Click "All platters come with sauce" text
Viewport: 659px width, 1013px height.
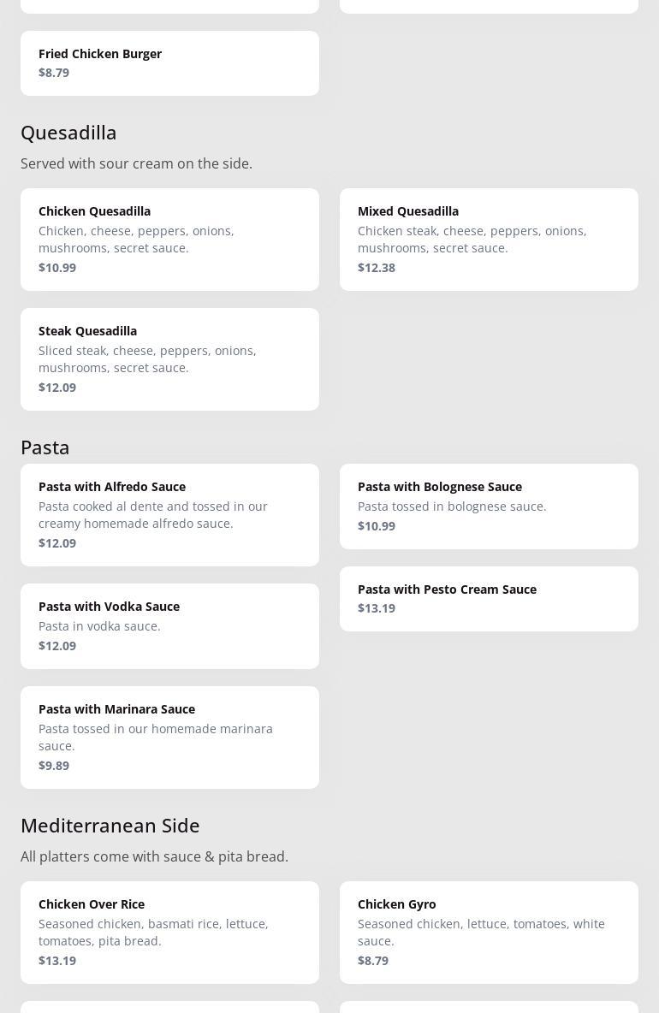[x=154, y=856]
